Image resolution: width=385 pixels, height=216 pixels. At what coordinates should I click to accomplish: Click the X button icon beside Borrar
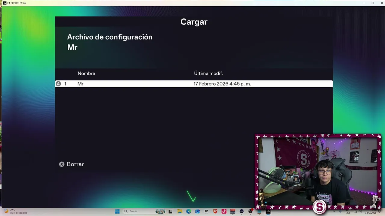[62, 164]
